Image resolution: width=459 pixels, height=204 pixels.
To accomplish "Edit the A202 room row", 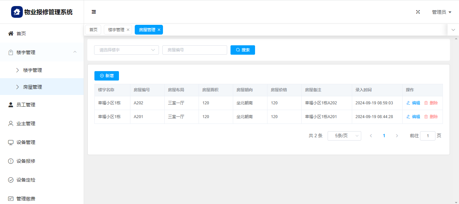I will pos(413,103).
